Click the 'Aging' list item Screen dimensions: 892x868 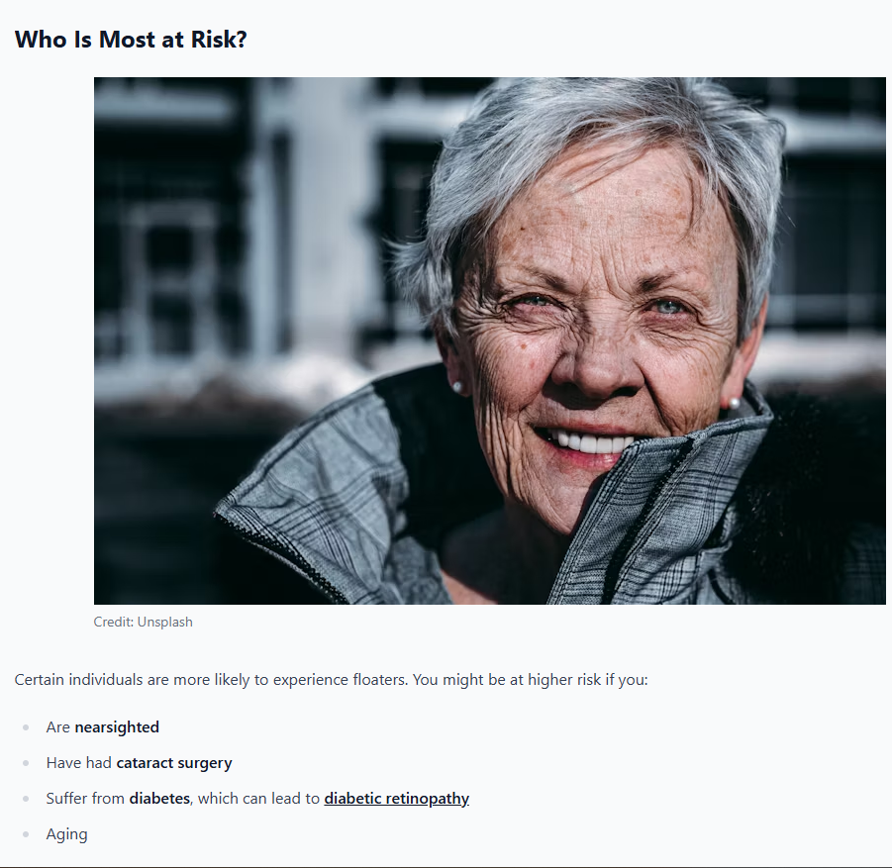[x=67, y=834]
